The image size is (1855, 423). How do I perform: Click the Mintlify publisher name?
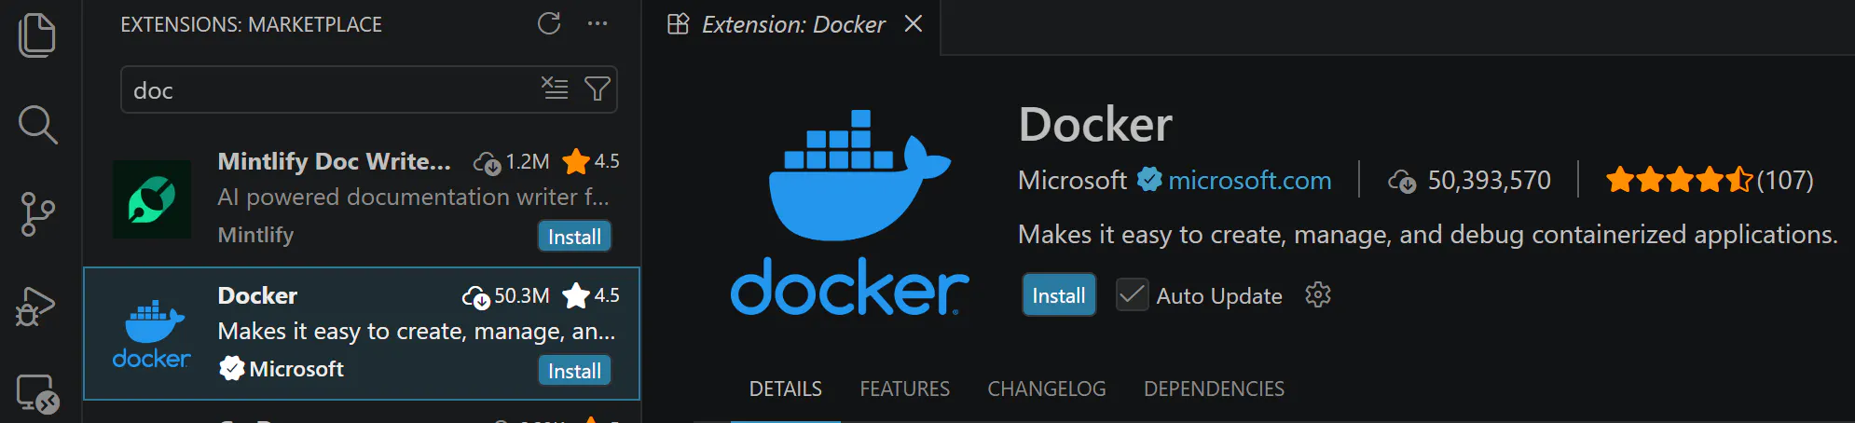point(255,235)
